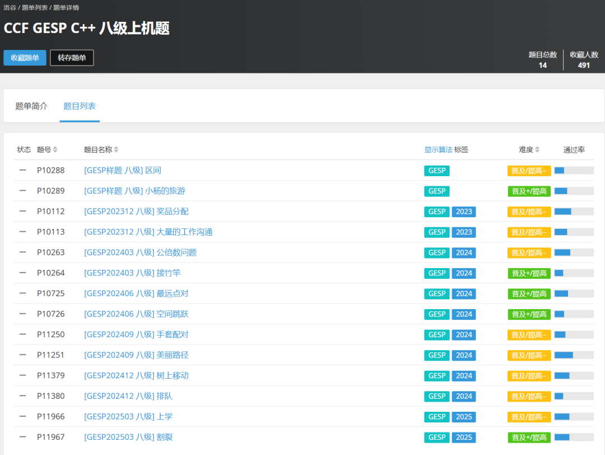Click the 2025 tag on row P11966

click(464, 417)
